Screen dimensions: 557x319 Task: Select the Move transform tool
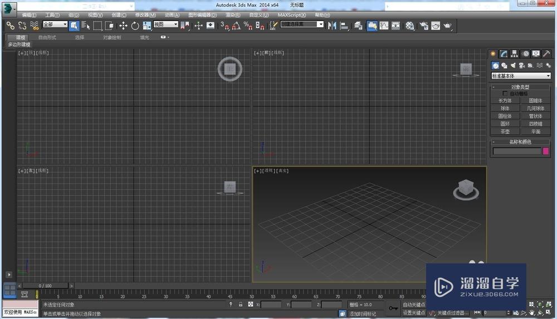coord(123,26)
